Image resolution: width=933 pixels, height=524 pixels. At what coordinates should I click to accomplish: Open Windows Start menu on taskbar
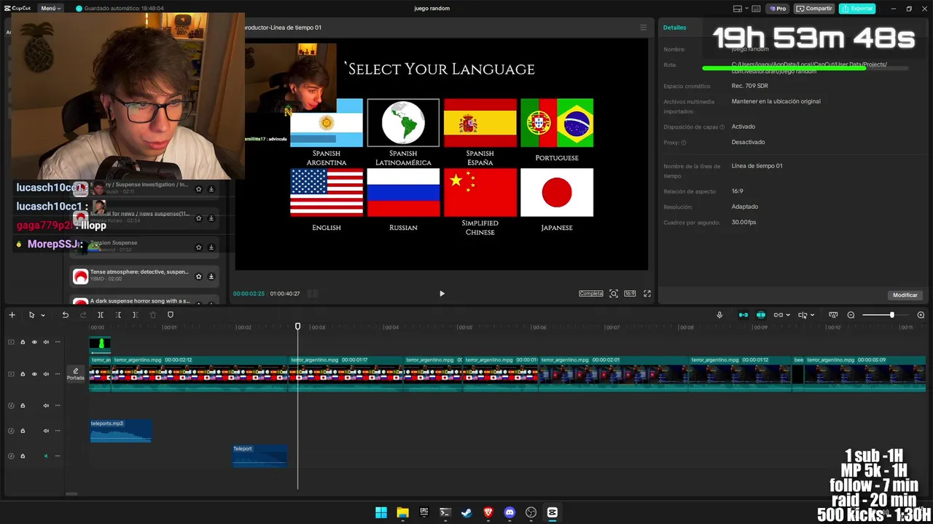(x=381, y=512)
